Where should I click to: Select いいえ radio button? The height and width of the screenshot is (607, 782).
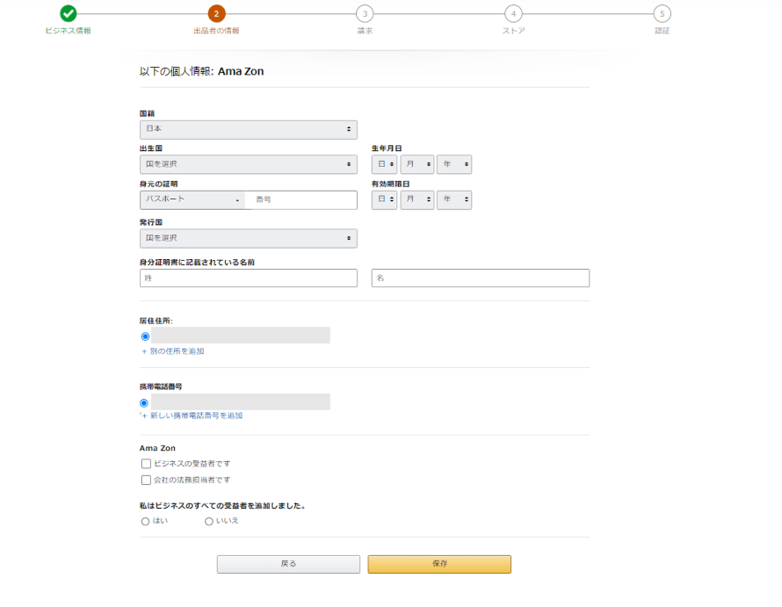point(209,521)
